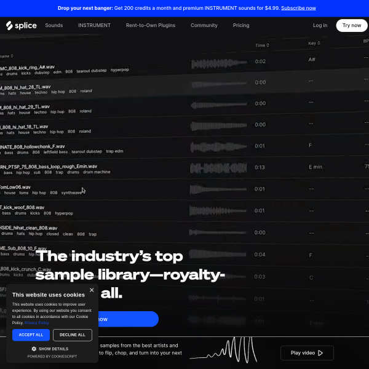Screen dimensions: 369x369
Task: Click the 0:02 duration value
Action: click(260, 61)
